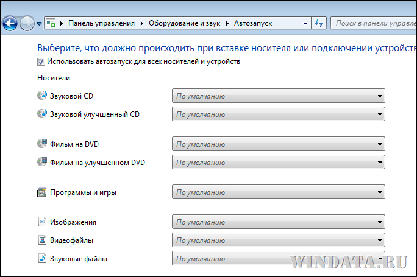
Task: Toggle the autorun for all media checkbox
Action: tap(41, 62)
